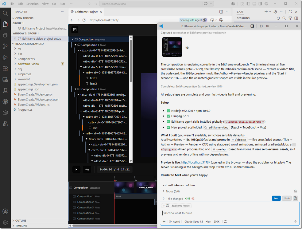
Task: Reload the browser page at localhost:5173
Action: [x=84, y=20]
